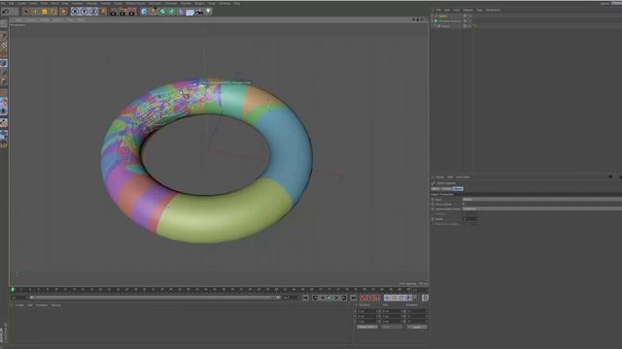Image resolution: width=622 pixels, height=349 pixels.
Task: Toggle Close Spline checkbox
Action: point(465,204)
